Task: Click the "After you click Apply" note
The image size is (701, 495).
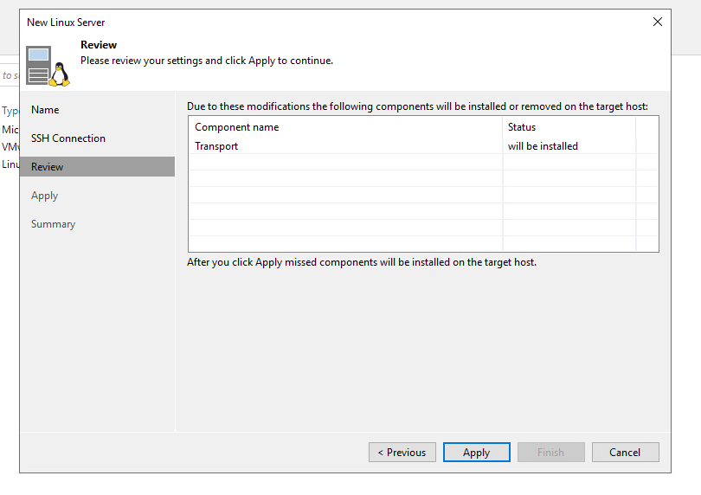Action: (x=362, y=262)
